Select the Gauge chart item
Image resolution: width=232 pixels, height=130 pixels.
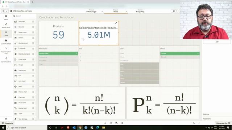[x=24, y=65]
